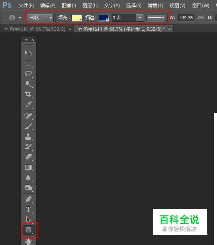The image size is (217, 245).
Task: Select the History Brush tool
Action: pos(28,147)
